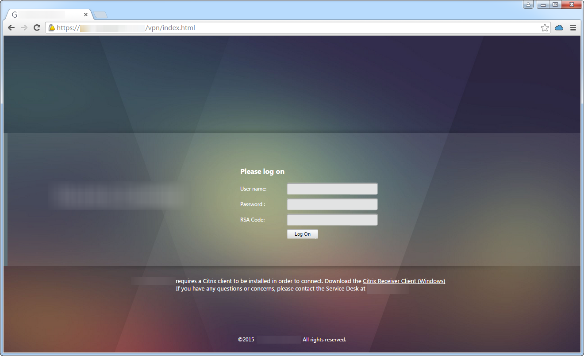Viewport: 584px width, 356px height.
Task: Open the blue cloud extension icon
Action: [x=559, y=28]
